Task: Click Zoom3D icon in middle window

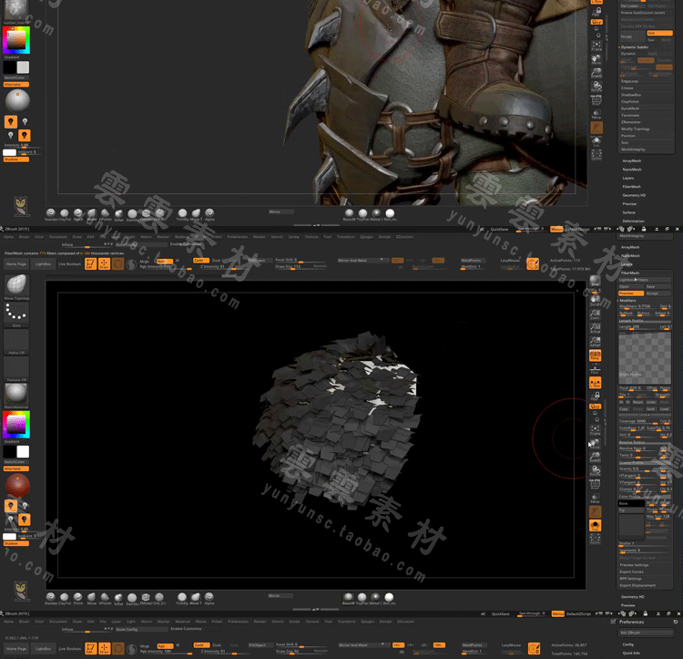Action: tap(595, 458)
